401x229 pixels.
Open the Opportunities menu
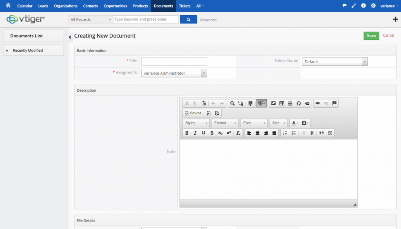115,5
